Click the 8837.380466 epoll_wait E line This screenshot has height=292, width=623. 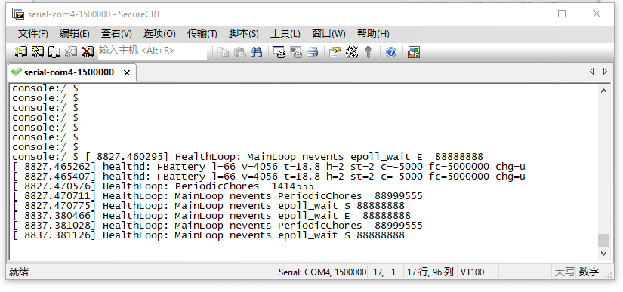pyautogui.click(x=211, y=216)
